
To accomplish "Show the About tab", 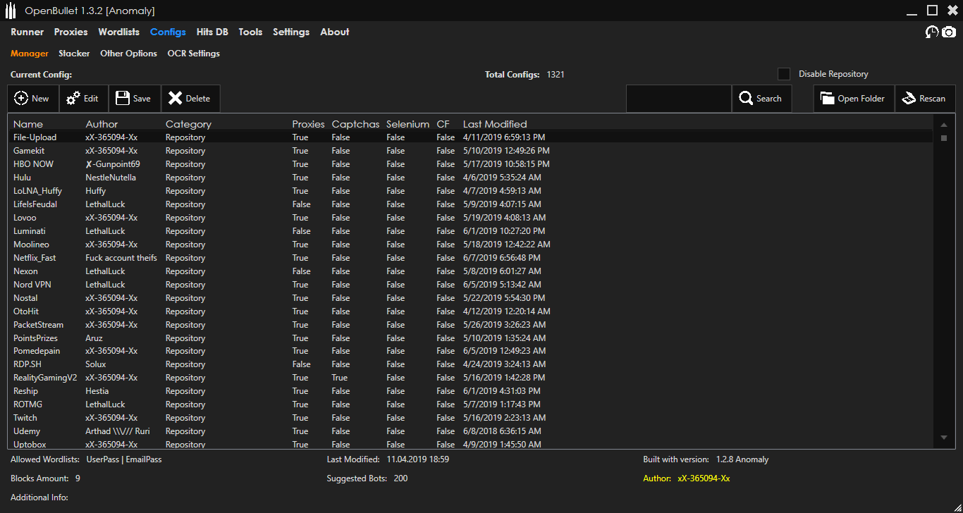I will 335,32.
